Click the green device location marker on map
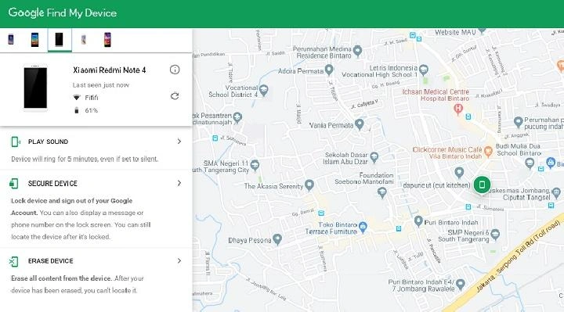 click(482, 185)
